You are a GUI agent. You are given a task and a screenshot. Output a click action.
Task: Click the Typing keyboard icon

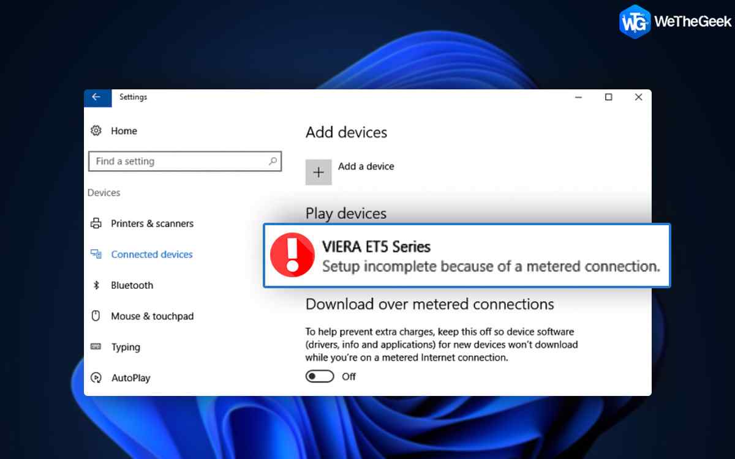coord(96,347)
